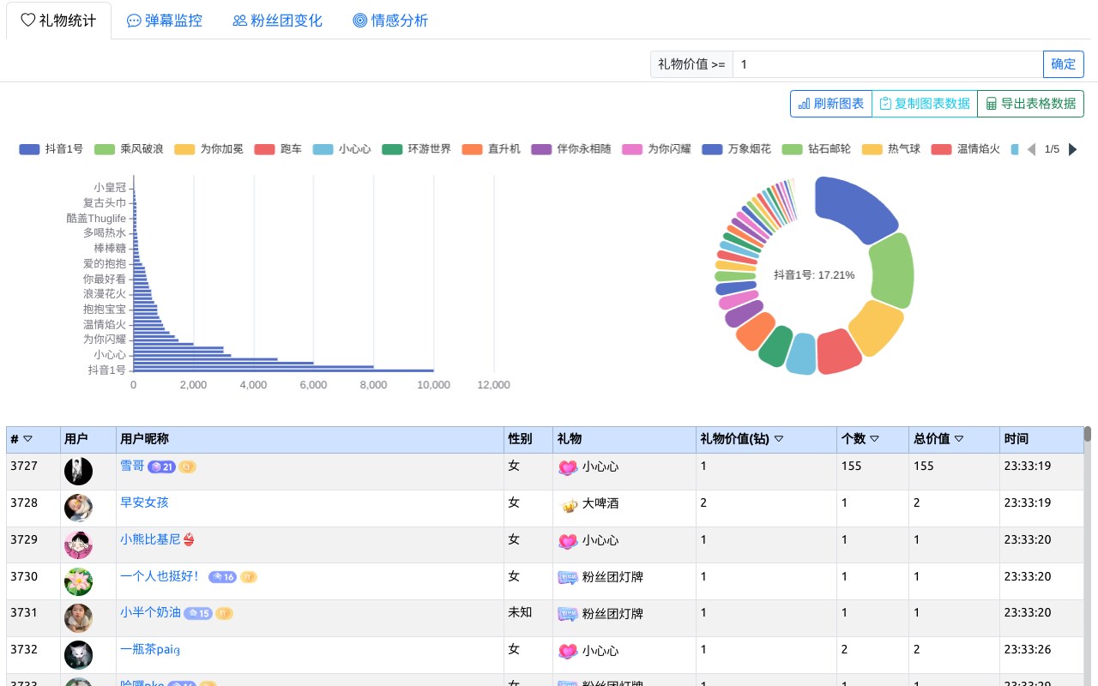Click the level 16 badge beside 一个人也挺好！

222,577
